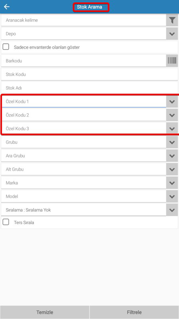Focus the Aranacak kelime search field
Image resolution: width=179 pixels, height=319 pixels.
84,20
